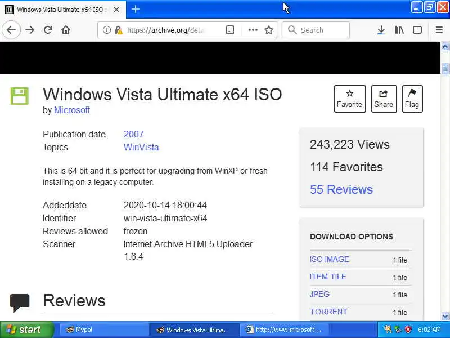Click the Reviews allowed value frozen
This screenshot has height=338, width=450.
click(136, 231)
